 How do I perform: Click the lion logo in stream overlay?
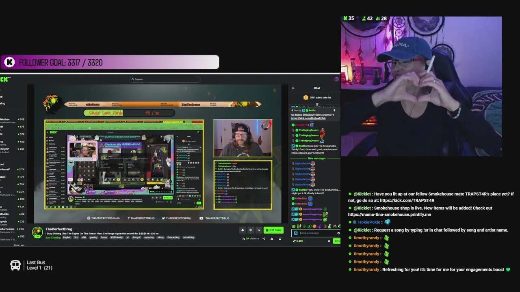pyautogui.click(x=52, y=104)
